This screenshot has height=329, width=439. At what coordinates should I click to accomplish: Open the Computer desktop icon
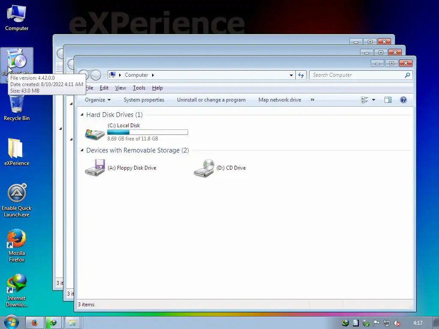17,18
